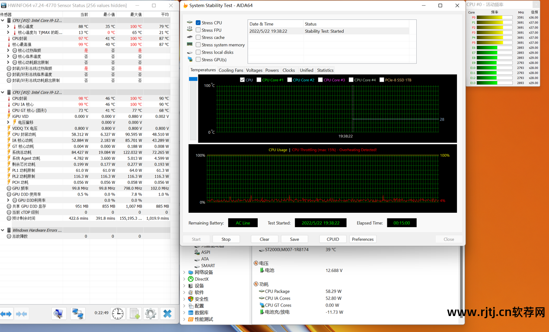Check Stress system memory option

[198, 45]
